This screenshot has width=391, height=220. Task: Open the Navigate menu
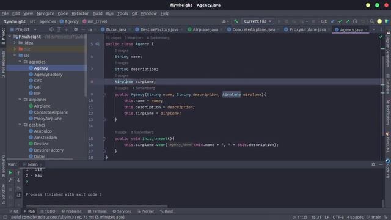click(x=45, y=13)
